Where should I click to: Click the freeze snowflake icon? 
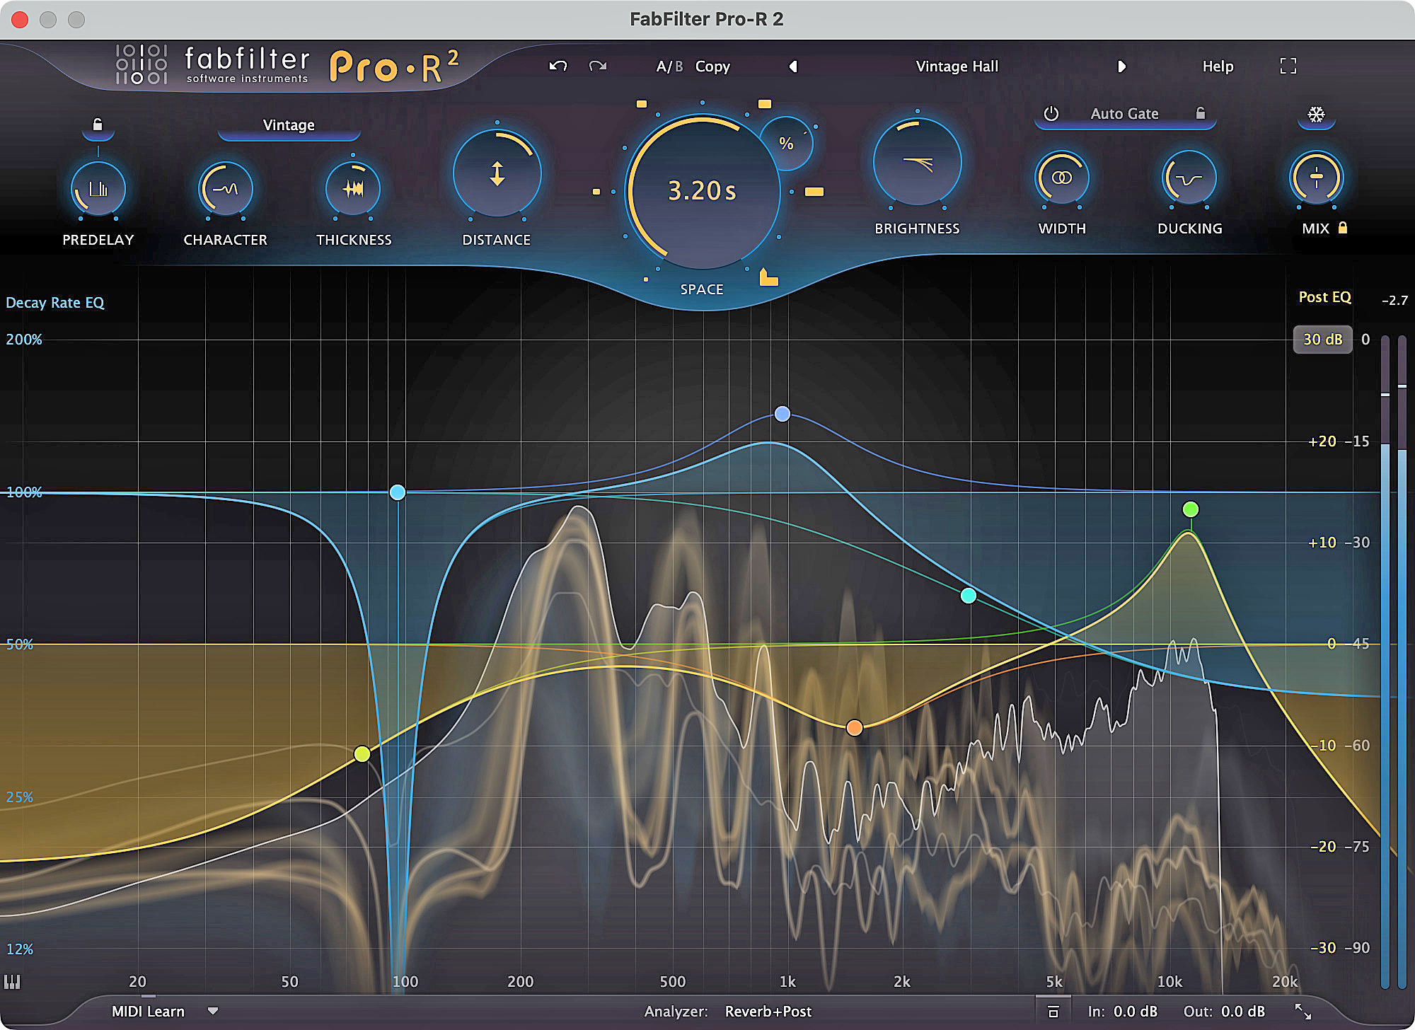coord(1316,114)
